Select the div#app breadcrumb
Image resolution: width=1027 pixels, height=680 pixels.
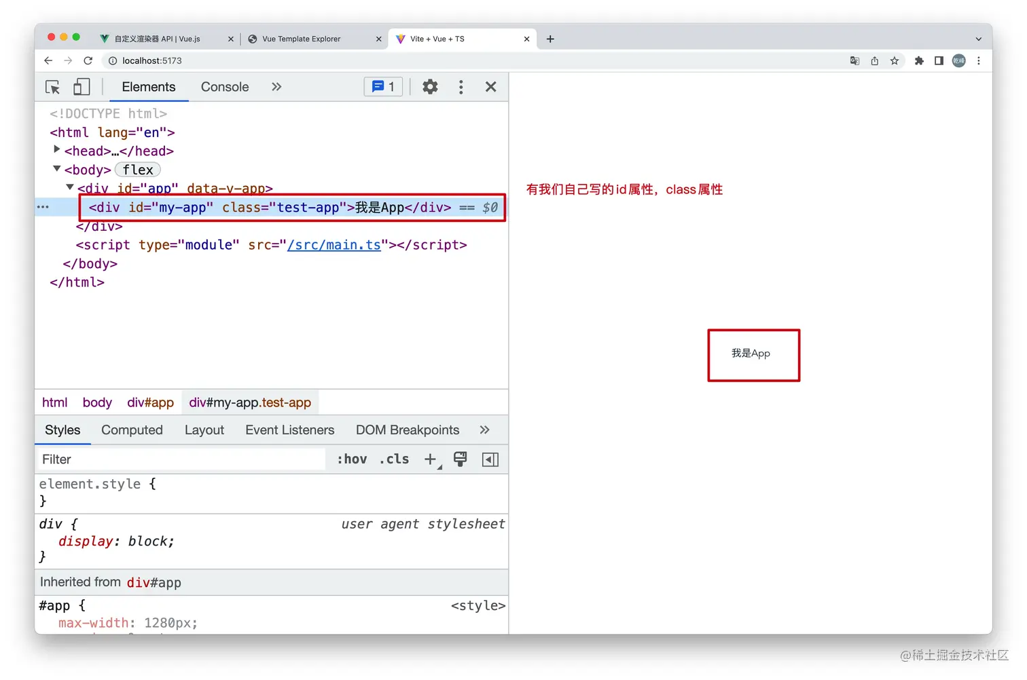coord(151,402)
